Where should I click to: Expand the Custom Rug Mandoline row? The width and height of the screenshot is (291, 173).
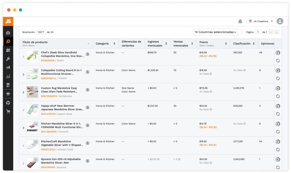[x=23, y=92]
